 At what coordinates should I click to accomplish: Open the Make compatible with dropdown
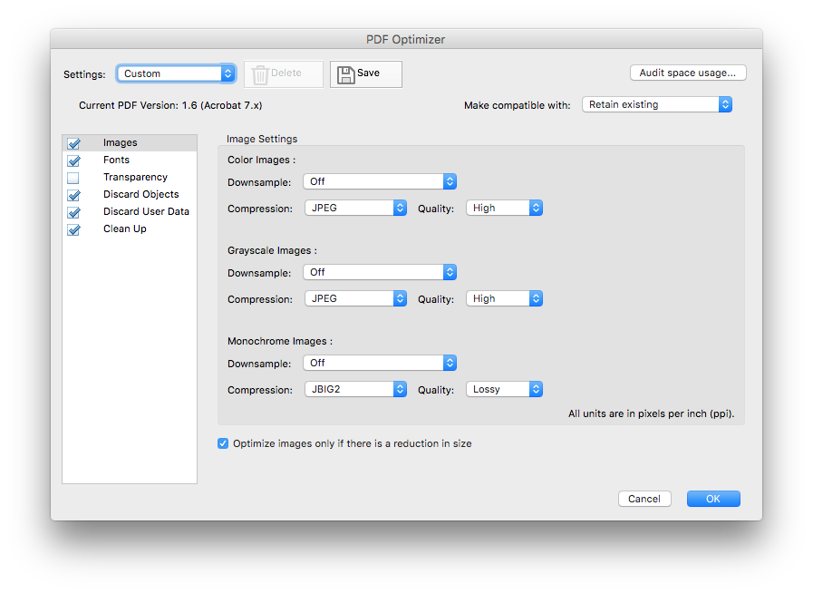[656, 104]
